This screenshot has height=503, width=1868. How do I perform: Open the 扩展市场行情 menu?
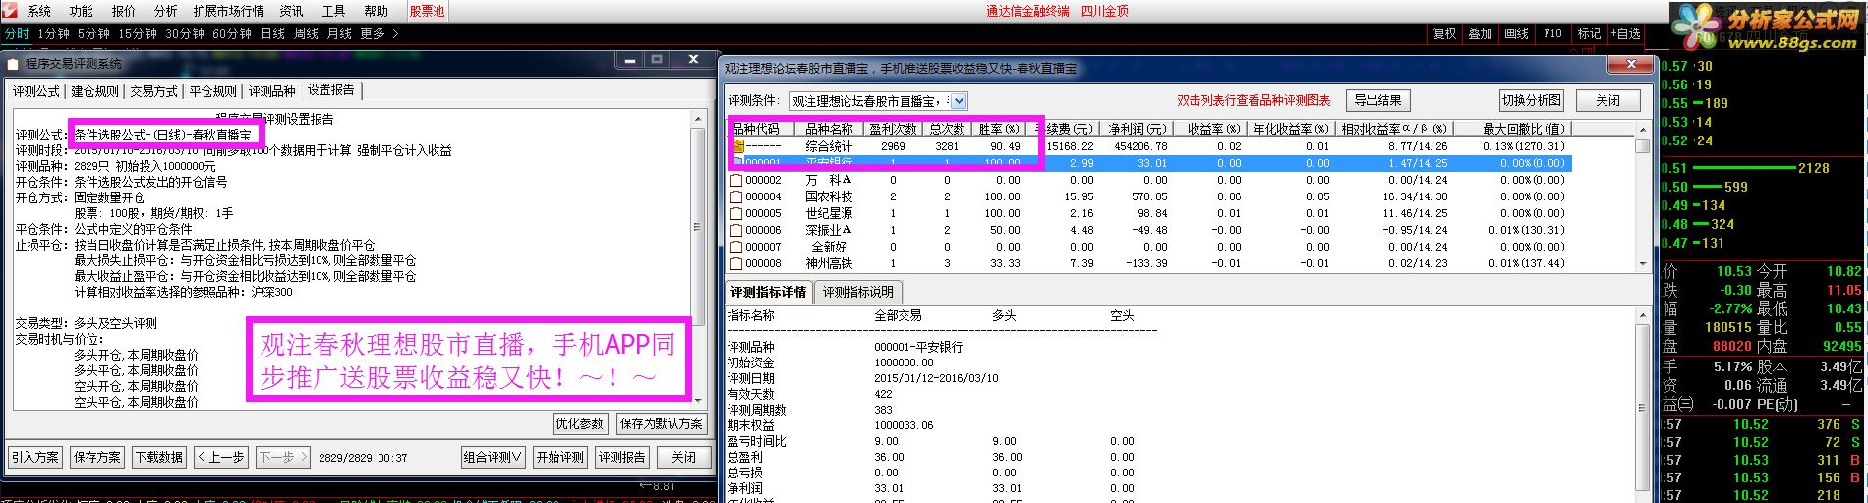(229, 11)
